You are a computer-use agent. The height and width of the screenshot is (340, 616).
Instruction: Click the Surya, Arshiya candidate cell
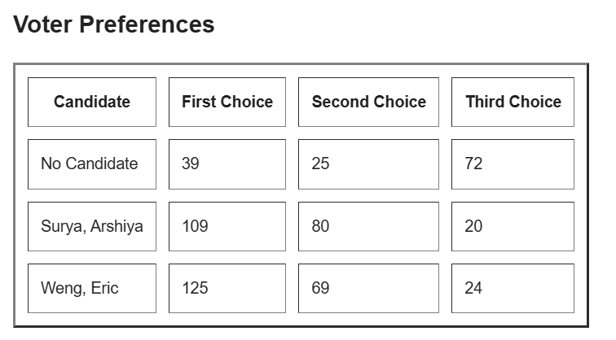click(x=92, y=226)
